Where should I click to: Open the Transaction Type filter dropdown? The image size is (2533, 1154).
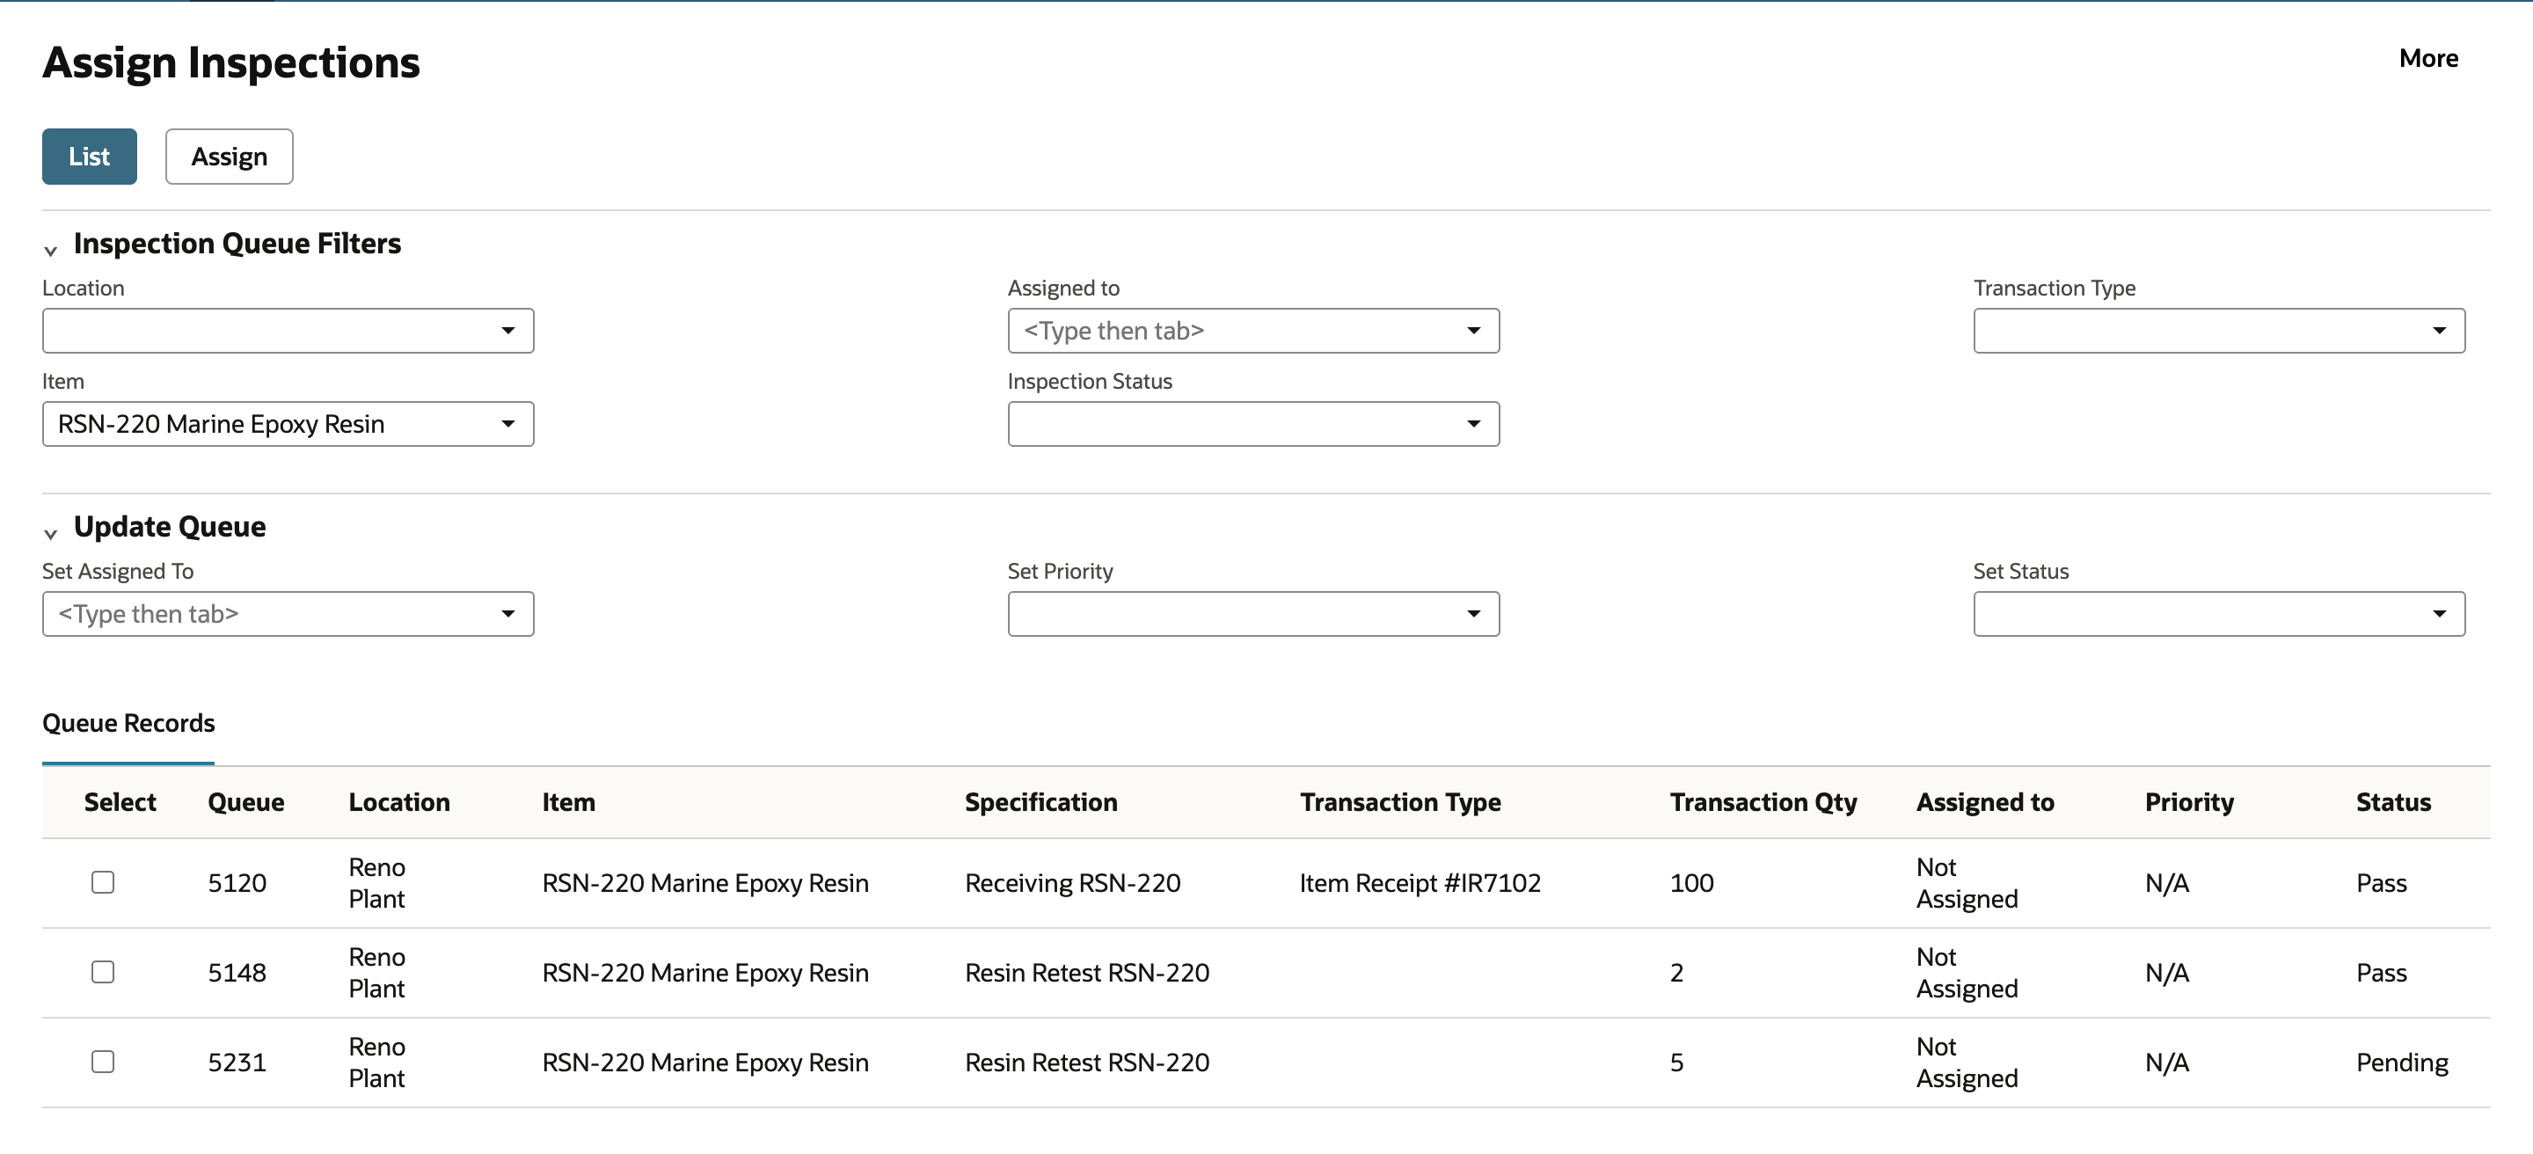point(2218,330)
